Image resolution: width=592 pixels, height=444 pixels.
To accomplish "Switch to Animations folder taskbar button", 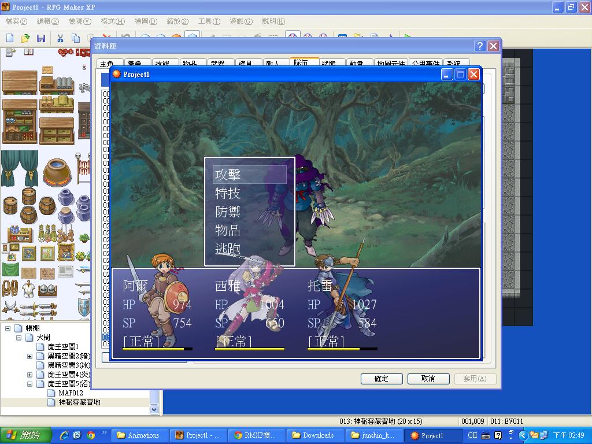I will pos(139,435).
